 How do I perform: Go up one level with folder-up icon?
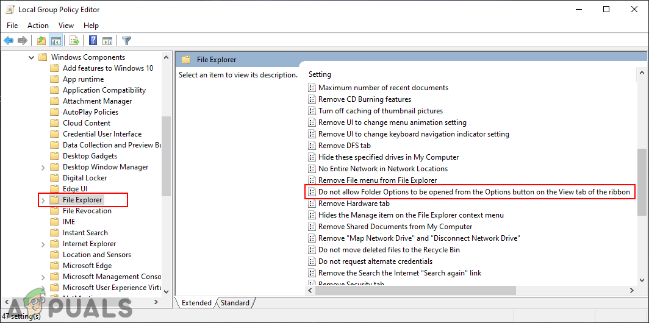[x=41, y=41]
